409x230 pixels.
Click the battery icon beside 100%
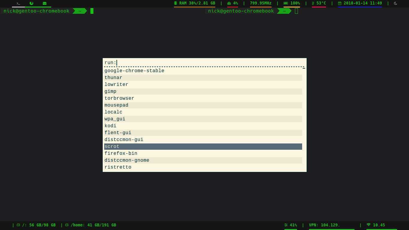pyautogui.click(x=286, y=3)
